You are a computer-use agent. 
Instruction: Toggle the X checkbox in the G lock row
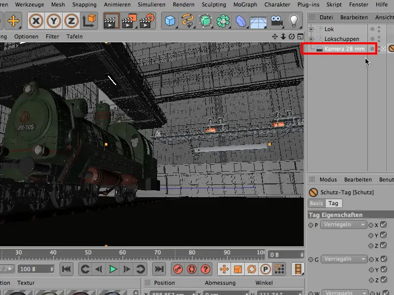click(x=384, y=259)
